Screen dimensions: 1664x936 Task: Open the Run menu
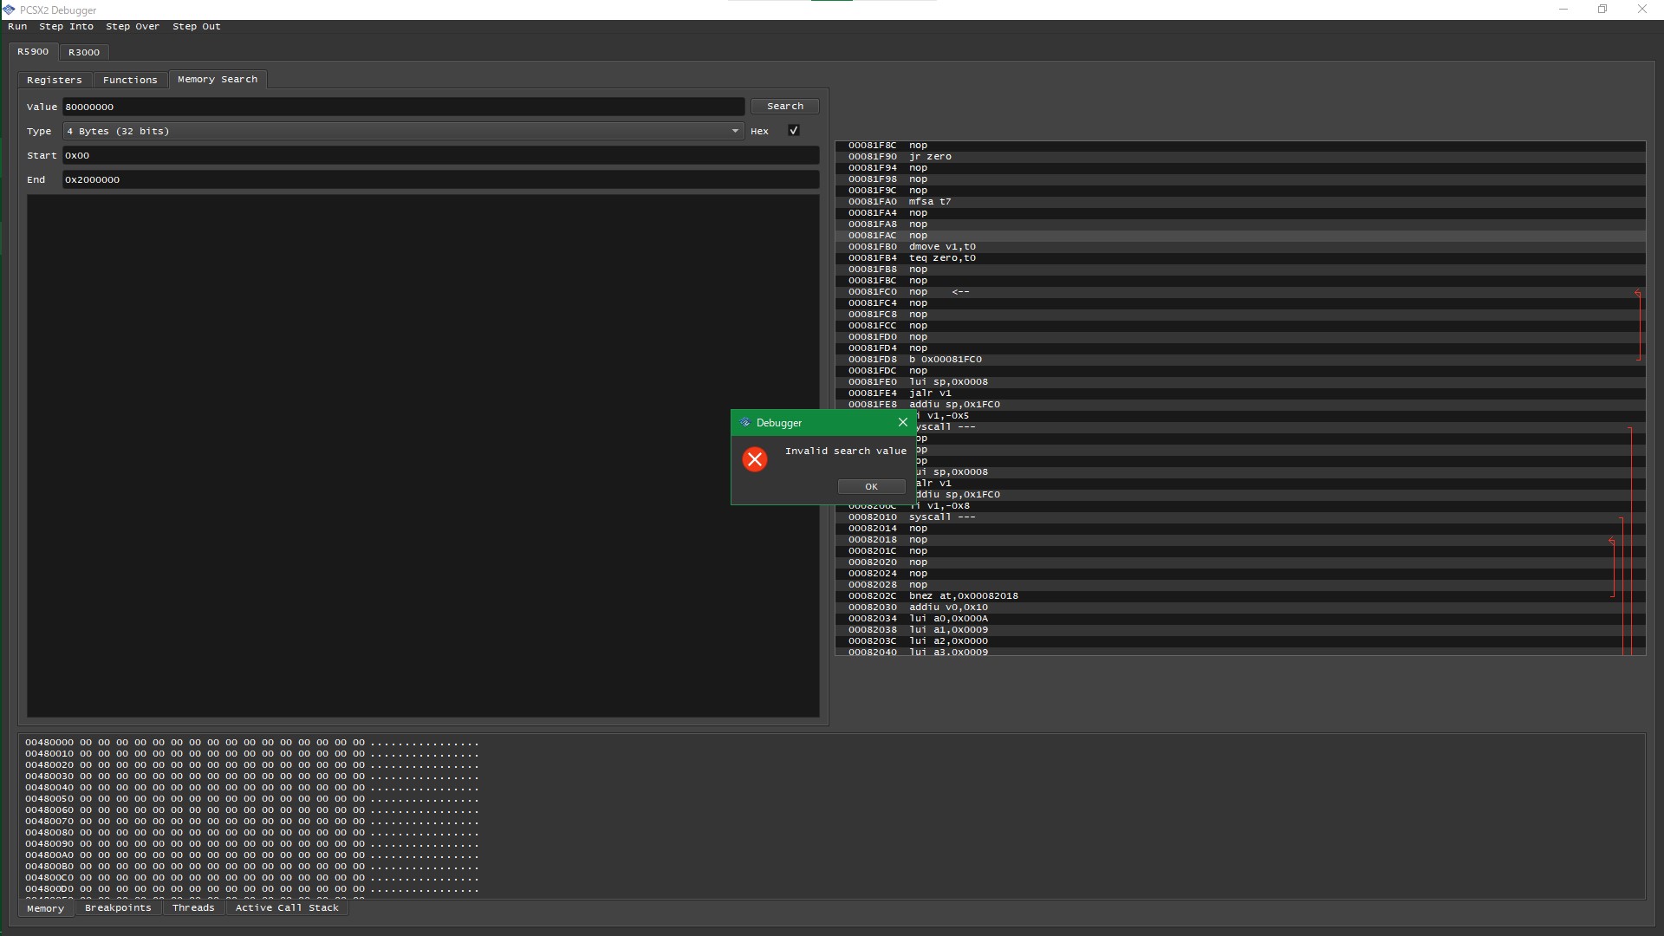pos(16,26)
